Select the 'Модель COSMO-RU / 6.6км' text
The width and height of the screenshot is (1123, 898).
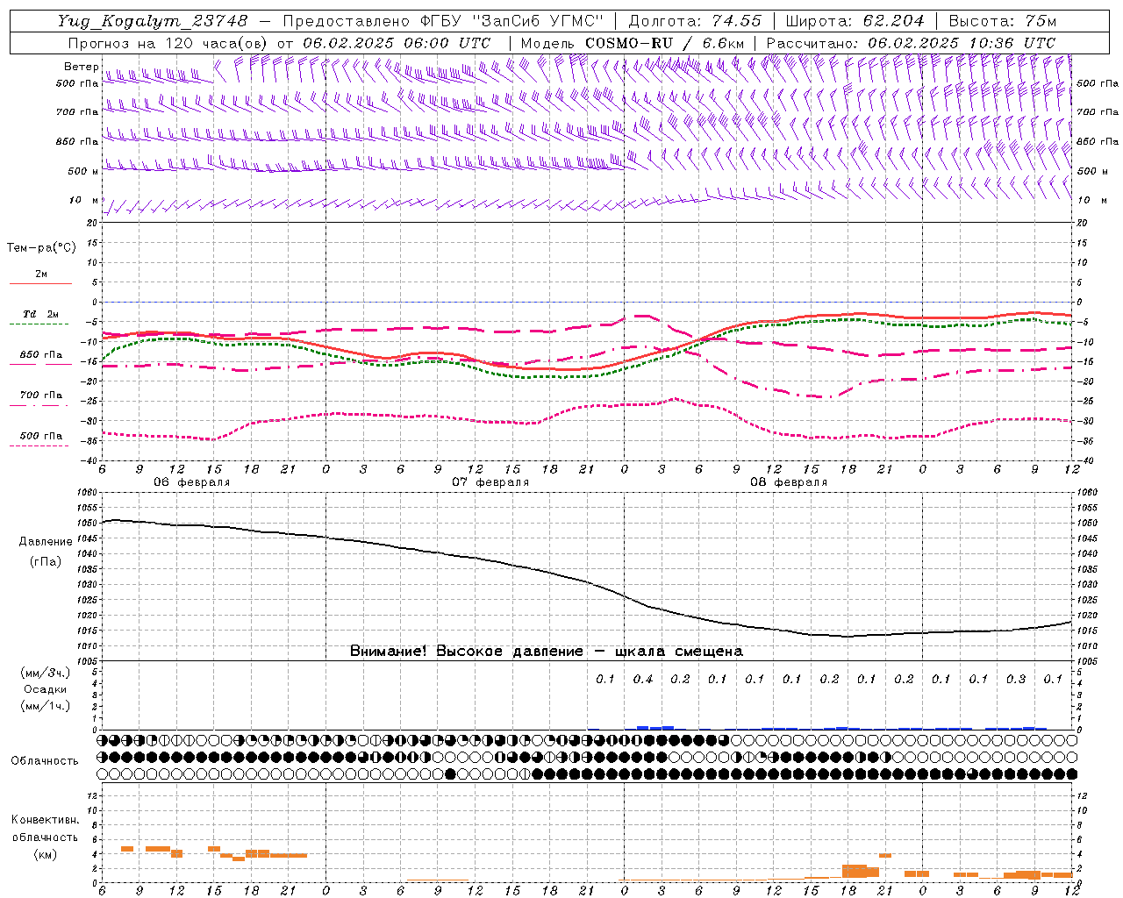(x=632, y=43)
